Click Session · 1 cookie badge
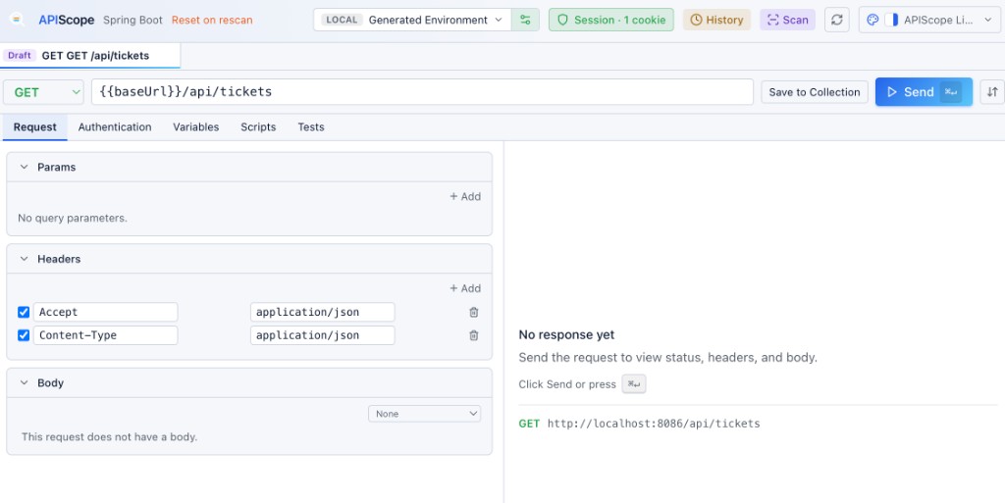The height and width of the screenshot is (503, 1005). pos(611,20)
